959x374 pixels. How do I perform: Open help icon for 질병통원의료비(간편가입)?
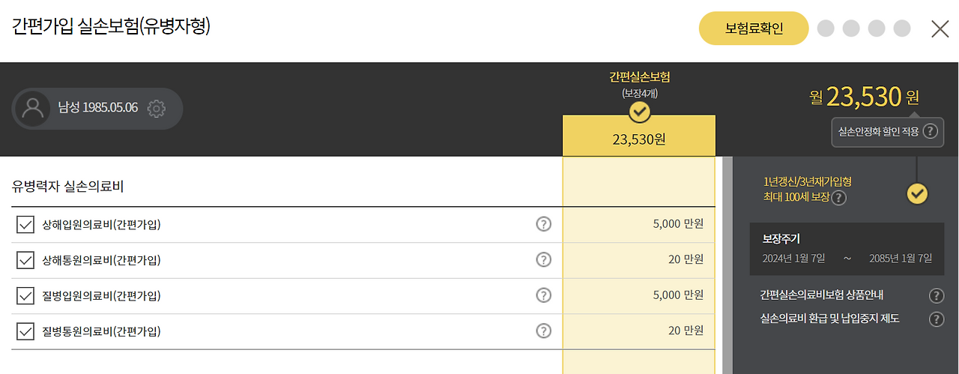(x=544, y=331)
